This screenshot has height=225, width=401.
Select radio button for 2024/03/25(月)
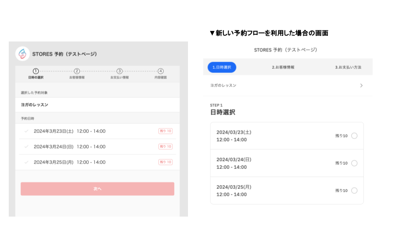coord(354,190)
